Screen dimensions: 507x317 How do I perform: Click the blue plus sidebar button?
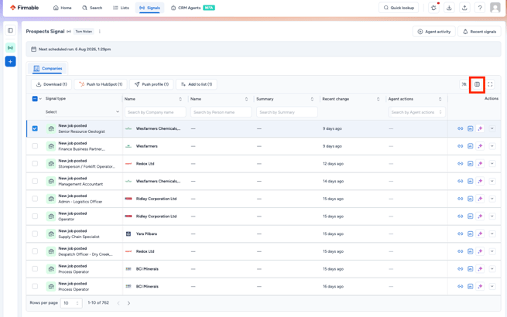(x=10, y=61)
